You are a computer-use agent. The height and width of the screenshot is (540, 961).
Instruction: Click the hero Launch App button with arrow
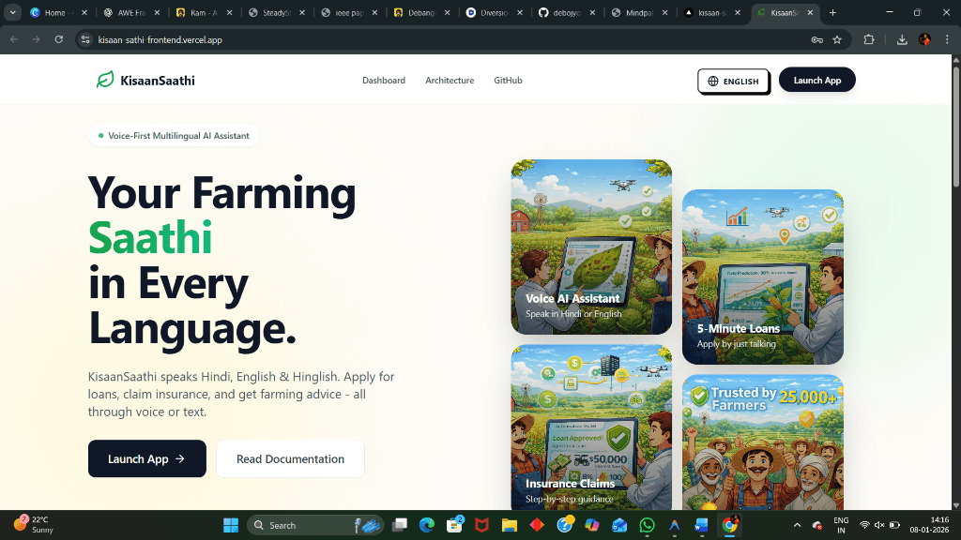coord(146,458)
